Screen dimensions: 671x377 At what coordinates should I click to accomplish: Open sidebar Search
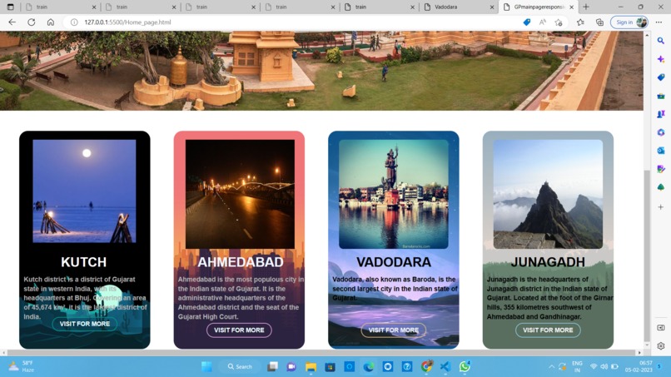click(x=661, y=41)
